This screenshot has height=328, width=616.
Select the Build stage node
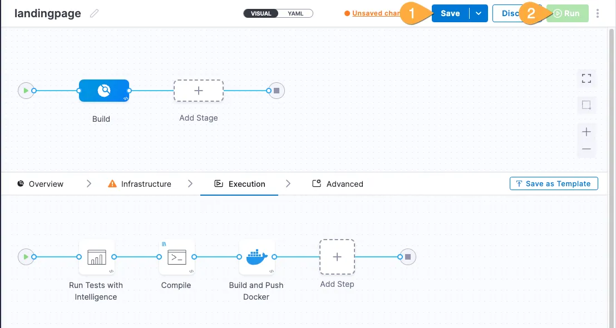coord(104,90)
